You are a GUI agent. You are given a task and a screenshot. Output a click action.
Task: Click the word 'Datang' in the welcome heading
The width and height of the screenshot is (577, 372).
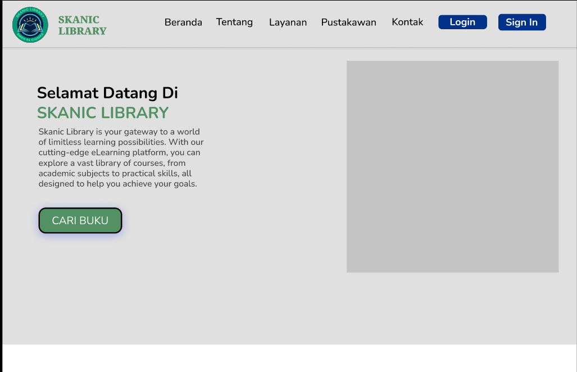130,93
